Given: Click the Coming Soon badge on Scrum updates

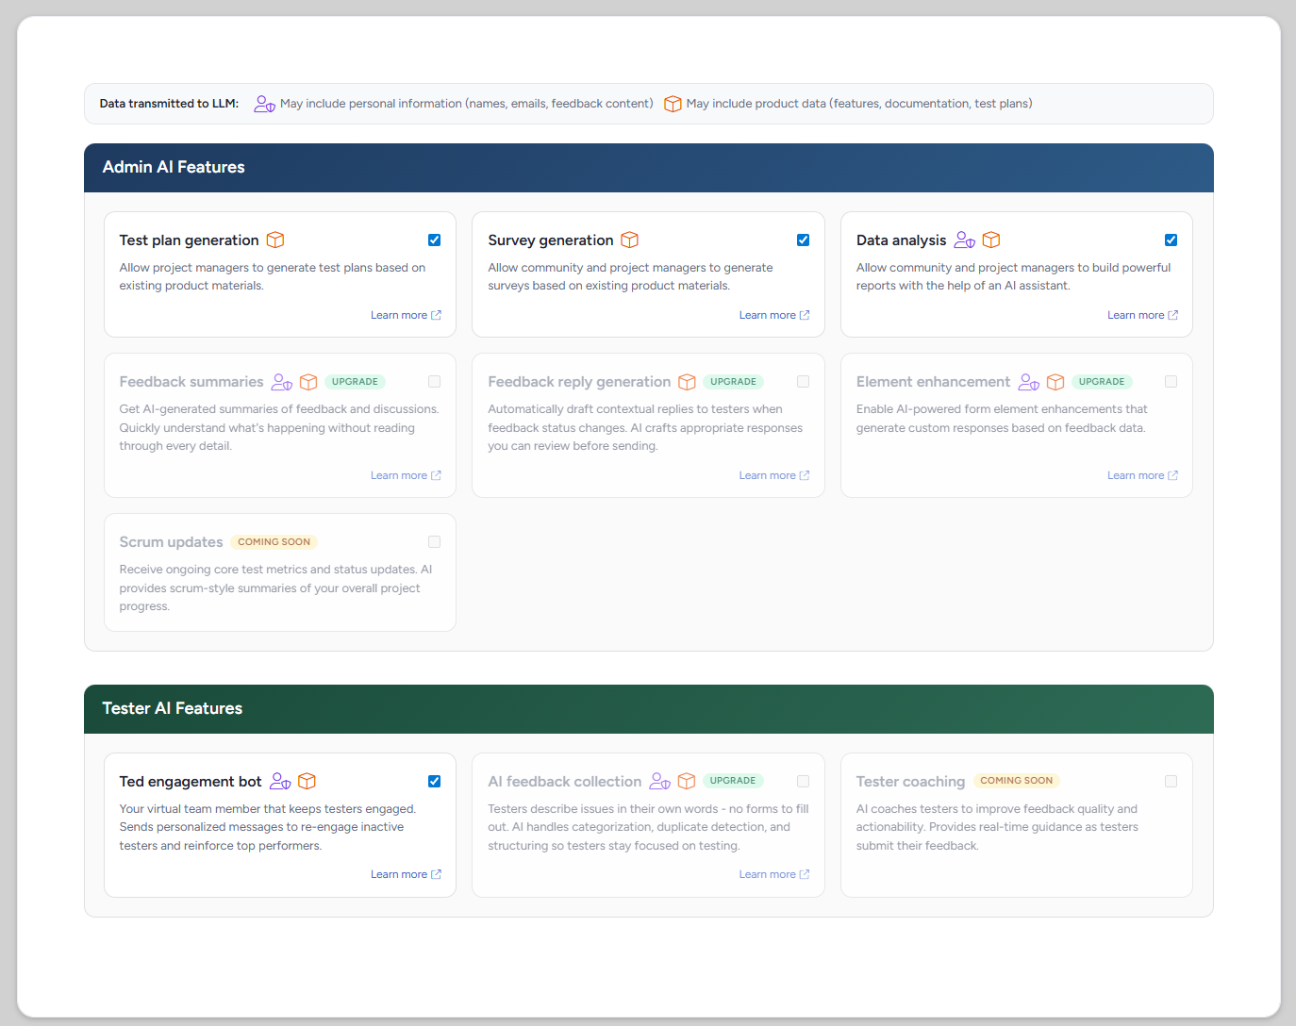Looking at the screenshot, I should click(274, 542).
